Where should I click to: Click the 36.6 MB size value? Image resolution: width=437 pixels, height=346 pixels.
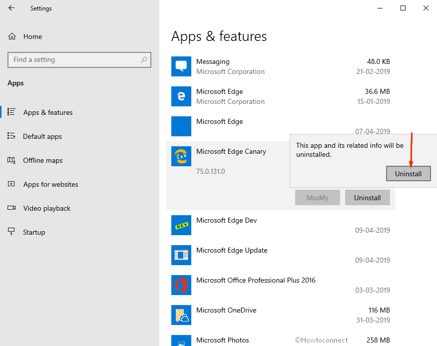pyautogui.click(x=378, y=91)
